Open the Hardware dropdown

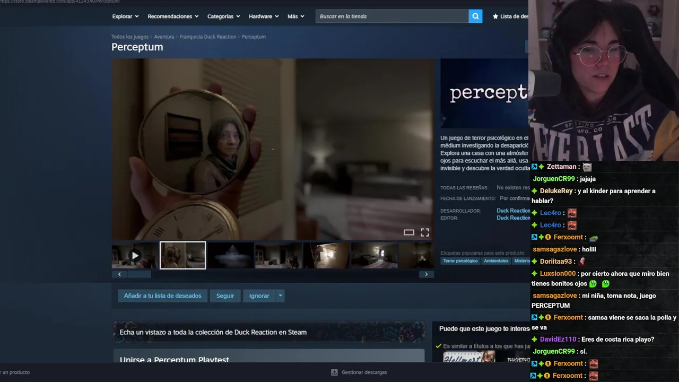(x=264, y=16)
